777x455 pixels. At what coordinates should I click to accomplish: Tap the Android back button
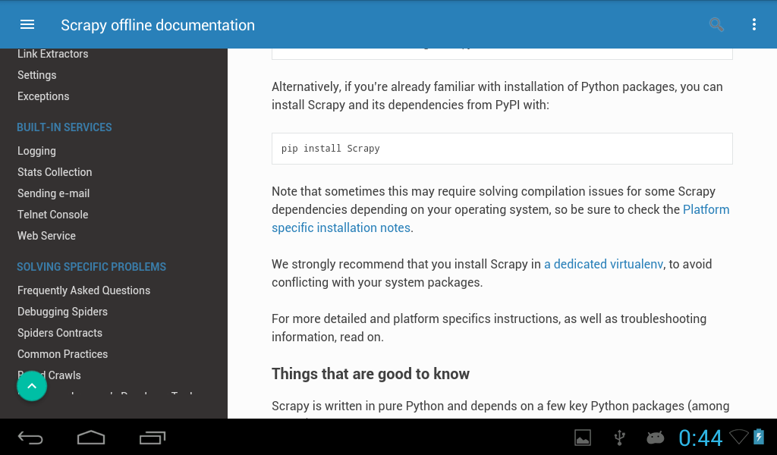(30, 438)
